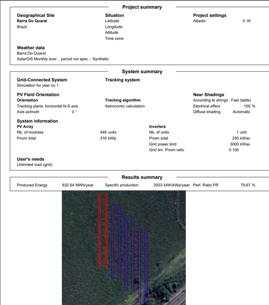The width and height of the screenshot is (269, 305).
Task: Click the System summary heading
Action: click(142, 72)
